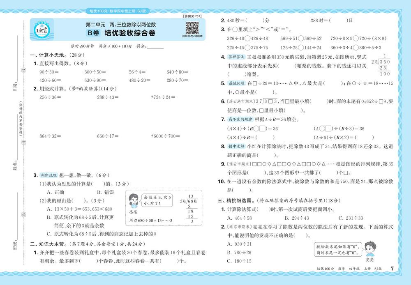Click the long division figure 680 by 50
Screen dimensions: 411x285
(189, 209)
